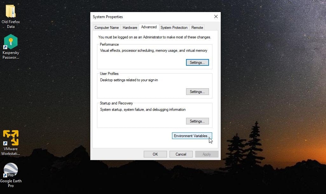Open the Old Firefox Data folder icon
The image size is (326, 194).
(10, 11)
